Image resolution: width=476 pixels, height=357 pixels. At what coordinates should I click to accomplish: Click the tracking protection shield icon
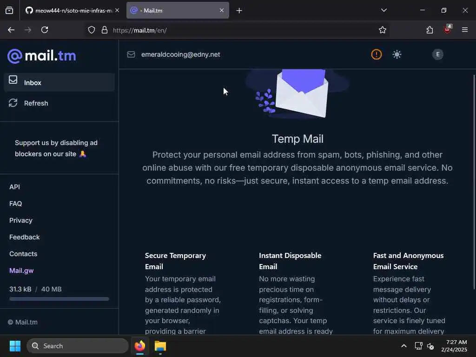point(92,30)
